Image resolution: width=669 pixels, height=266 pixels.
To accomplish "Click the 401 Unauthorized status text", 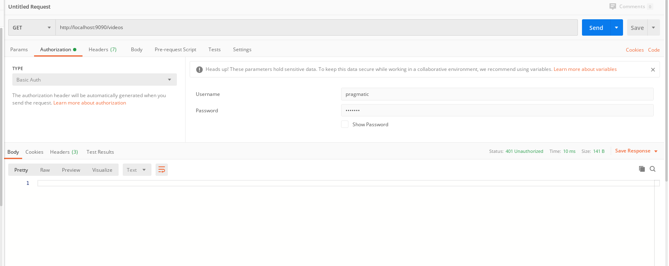I will click(524, 151).
